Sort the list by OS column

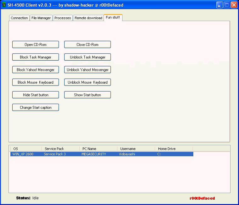[x=26, y=149]
